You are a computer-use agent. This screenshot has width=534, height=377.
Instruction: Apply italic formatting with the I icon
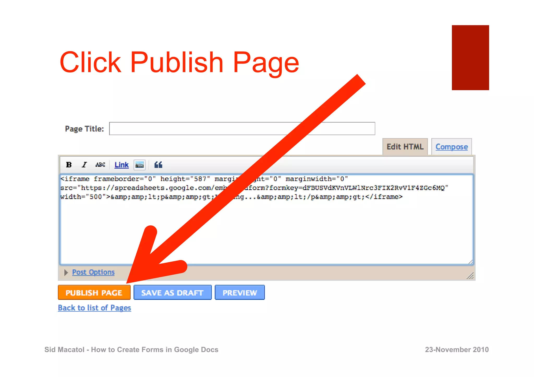click(84, 165)
